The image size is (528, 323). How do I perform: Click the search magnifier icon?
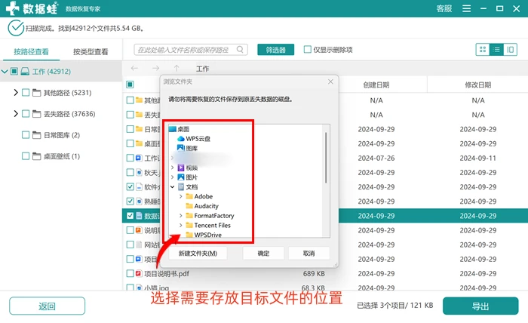coord(240,50)
